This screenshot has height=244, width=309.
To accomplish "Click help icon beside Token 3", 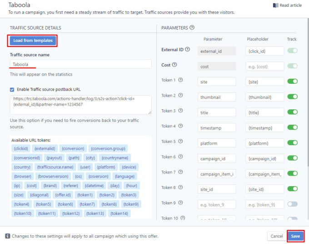I will 180,111.
